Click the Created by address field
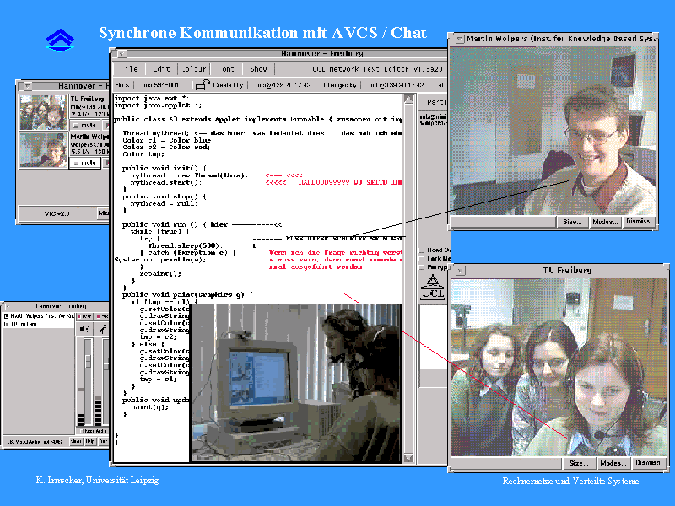This screenshot has width=675, height=506. pos(283,85)
